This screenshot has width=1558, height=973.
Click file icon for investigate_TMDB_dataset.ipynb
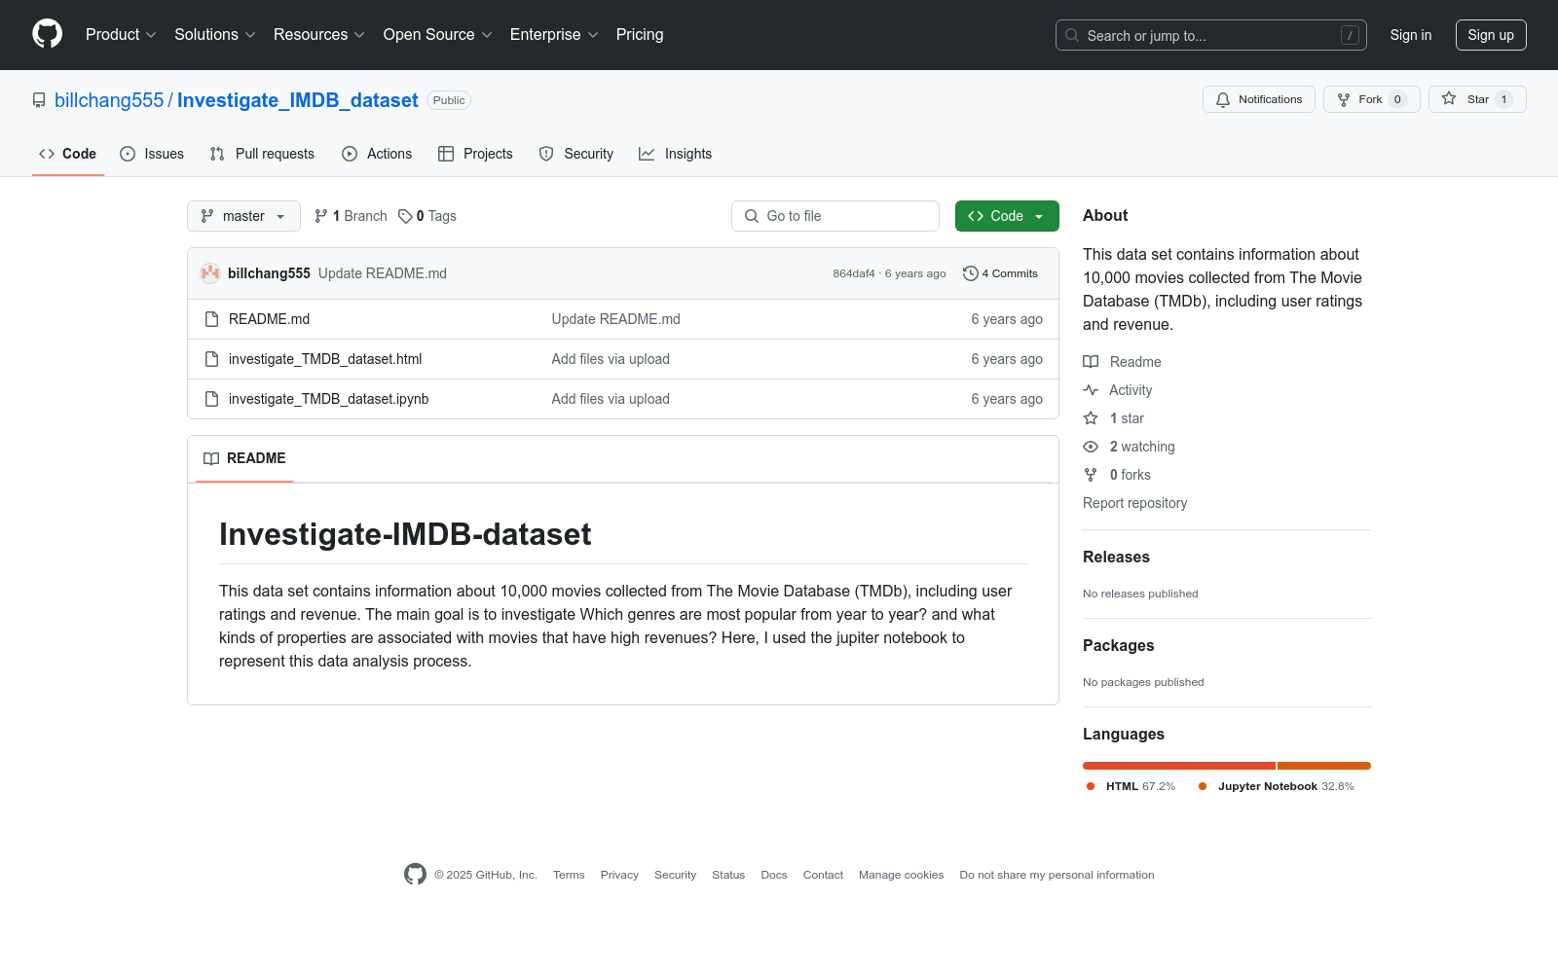coord(211,399)
